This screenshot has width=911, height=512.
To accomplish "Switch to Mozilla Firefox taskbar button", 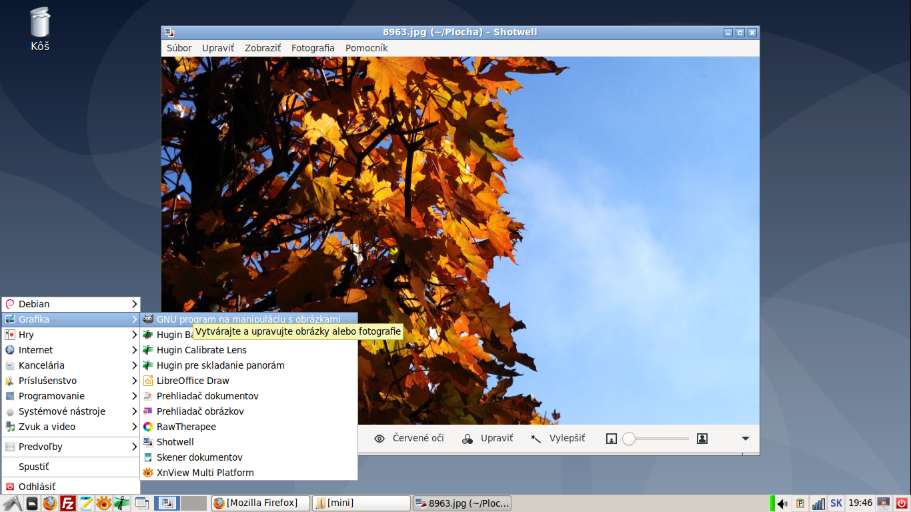I will (261, 503).
